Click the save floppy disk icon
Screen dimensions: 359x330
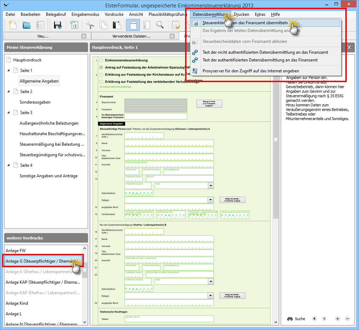point(58,25)
